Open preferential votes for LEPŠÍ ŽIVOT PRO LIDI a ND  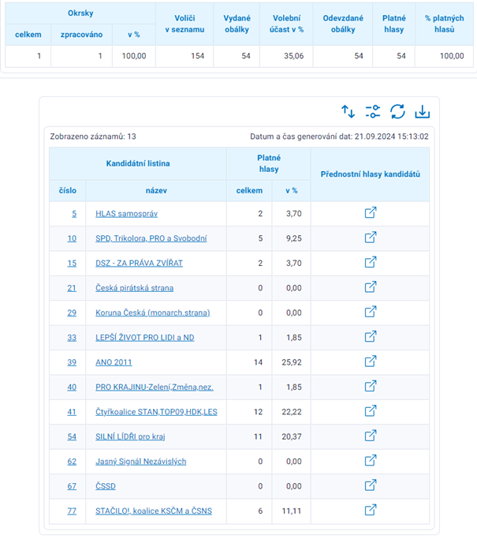371,336
